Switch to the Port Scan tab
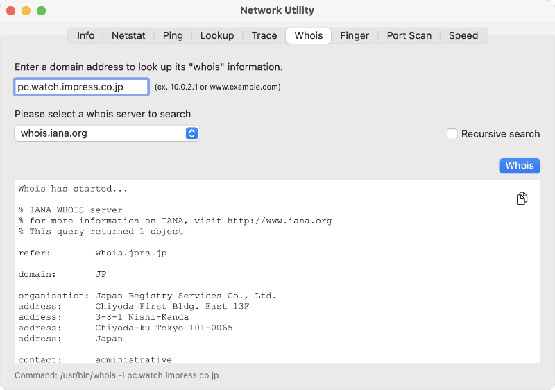Viewport: 555px width, 390px height. click(409, 36)
